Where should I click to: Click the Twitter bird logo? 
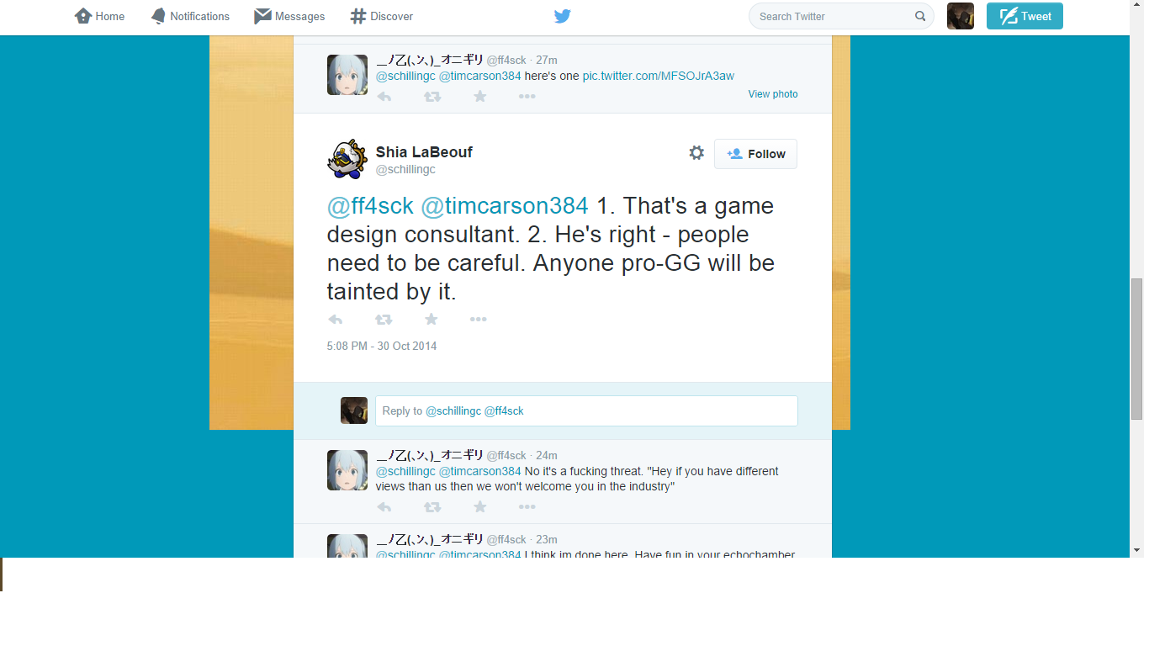pos(562,16)
